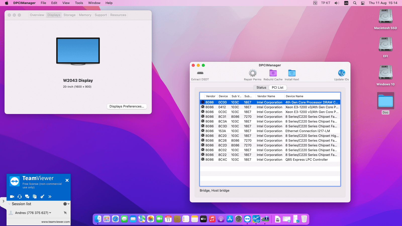Open the Session list gear dropdown
This screenshot has width=402, height=226.
[66, 204]
